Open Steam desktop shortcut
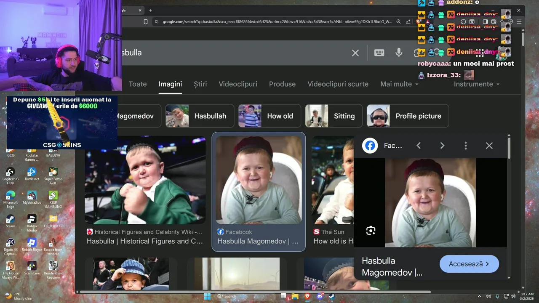This screenshot has width=539, height=303. coord(11,221)
